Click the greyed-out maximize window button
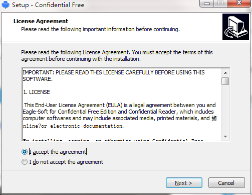This screenshot has height=195, width=252. click(x=220, y=3)
